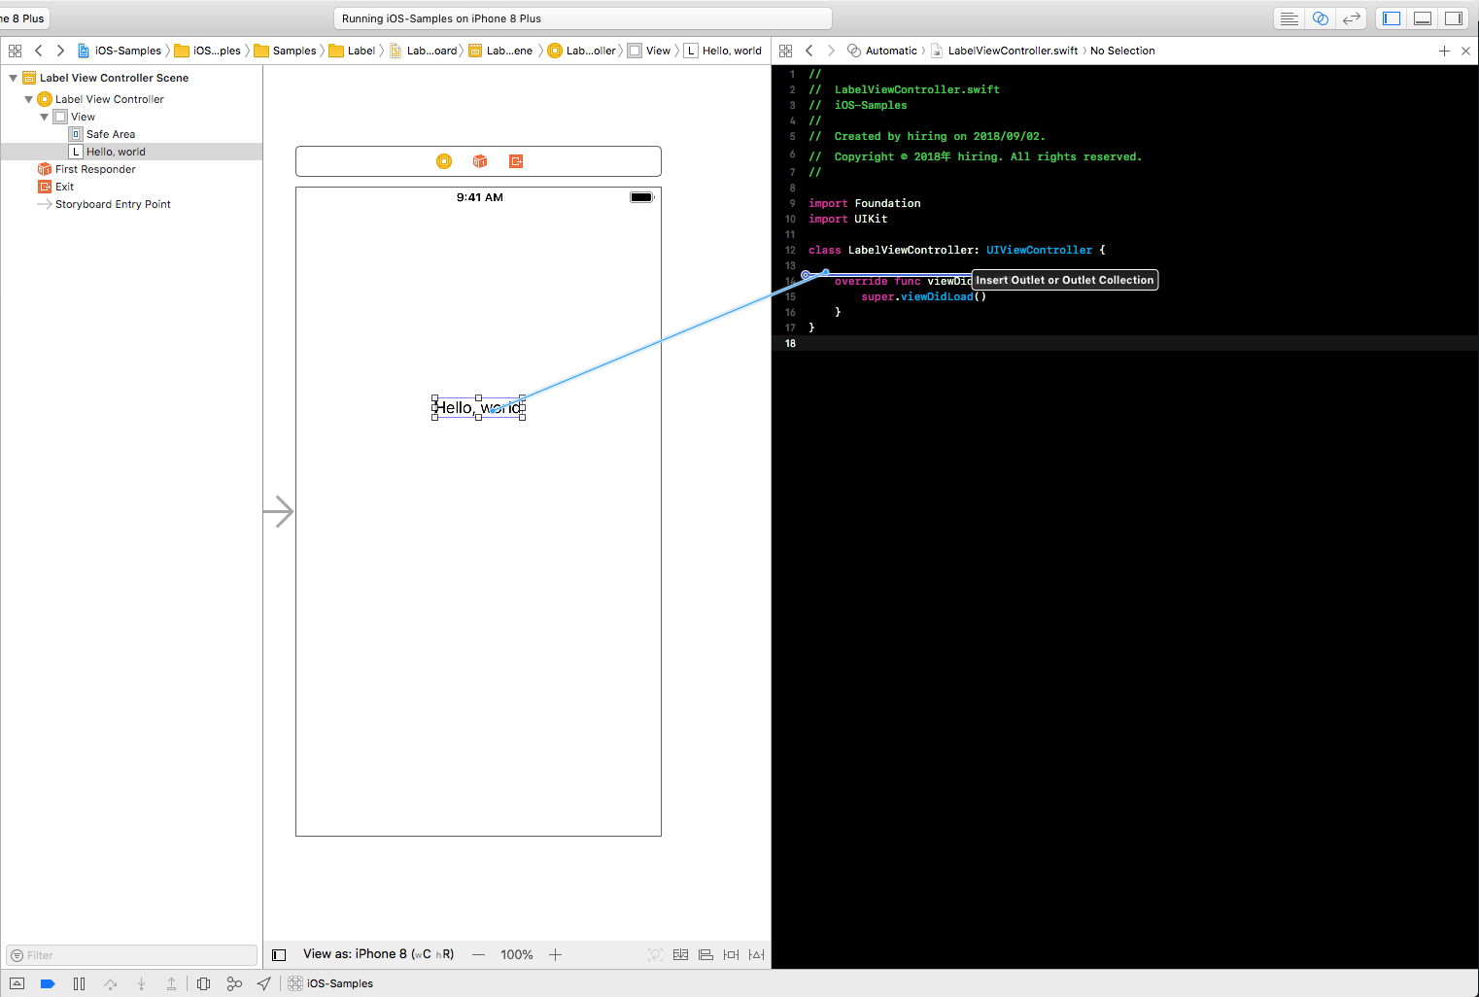Select the Version editor button
Image resolution: width=1479 pixels, height=997 pixels.
point(1351,18)
